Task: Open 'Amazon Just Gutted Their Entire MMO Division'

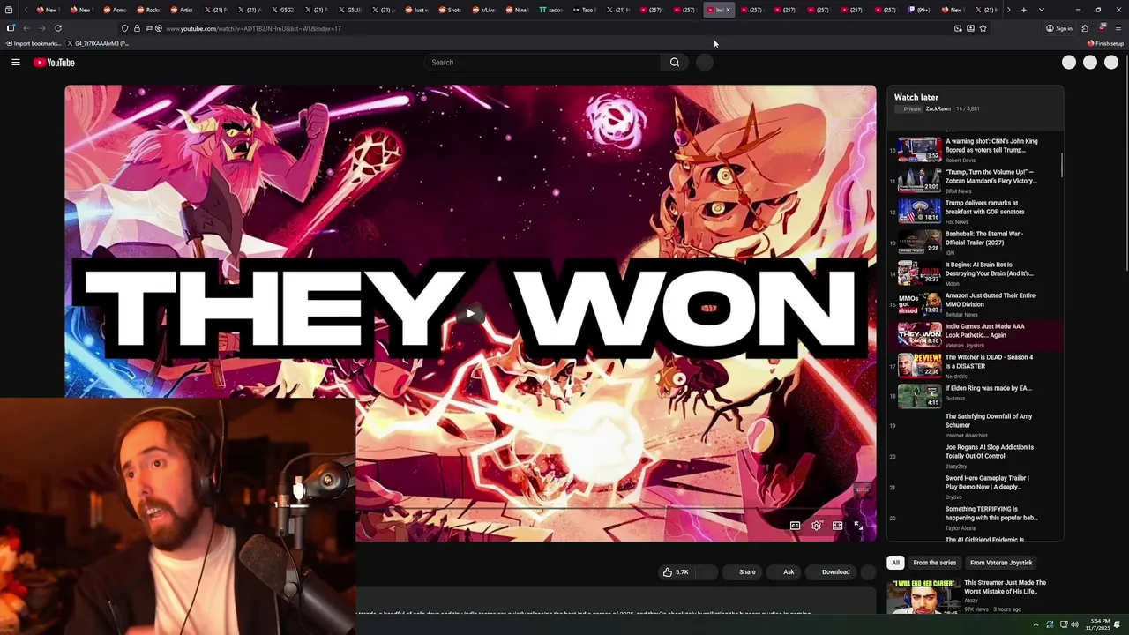Action: [x=975, y=304]
